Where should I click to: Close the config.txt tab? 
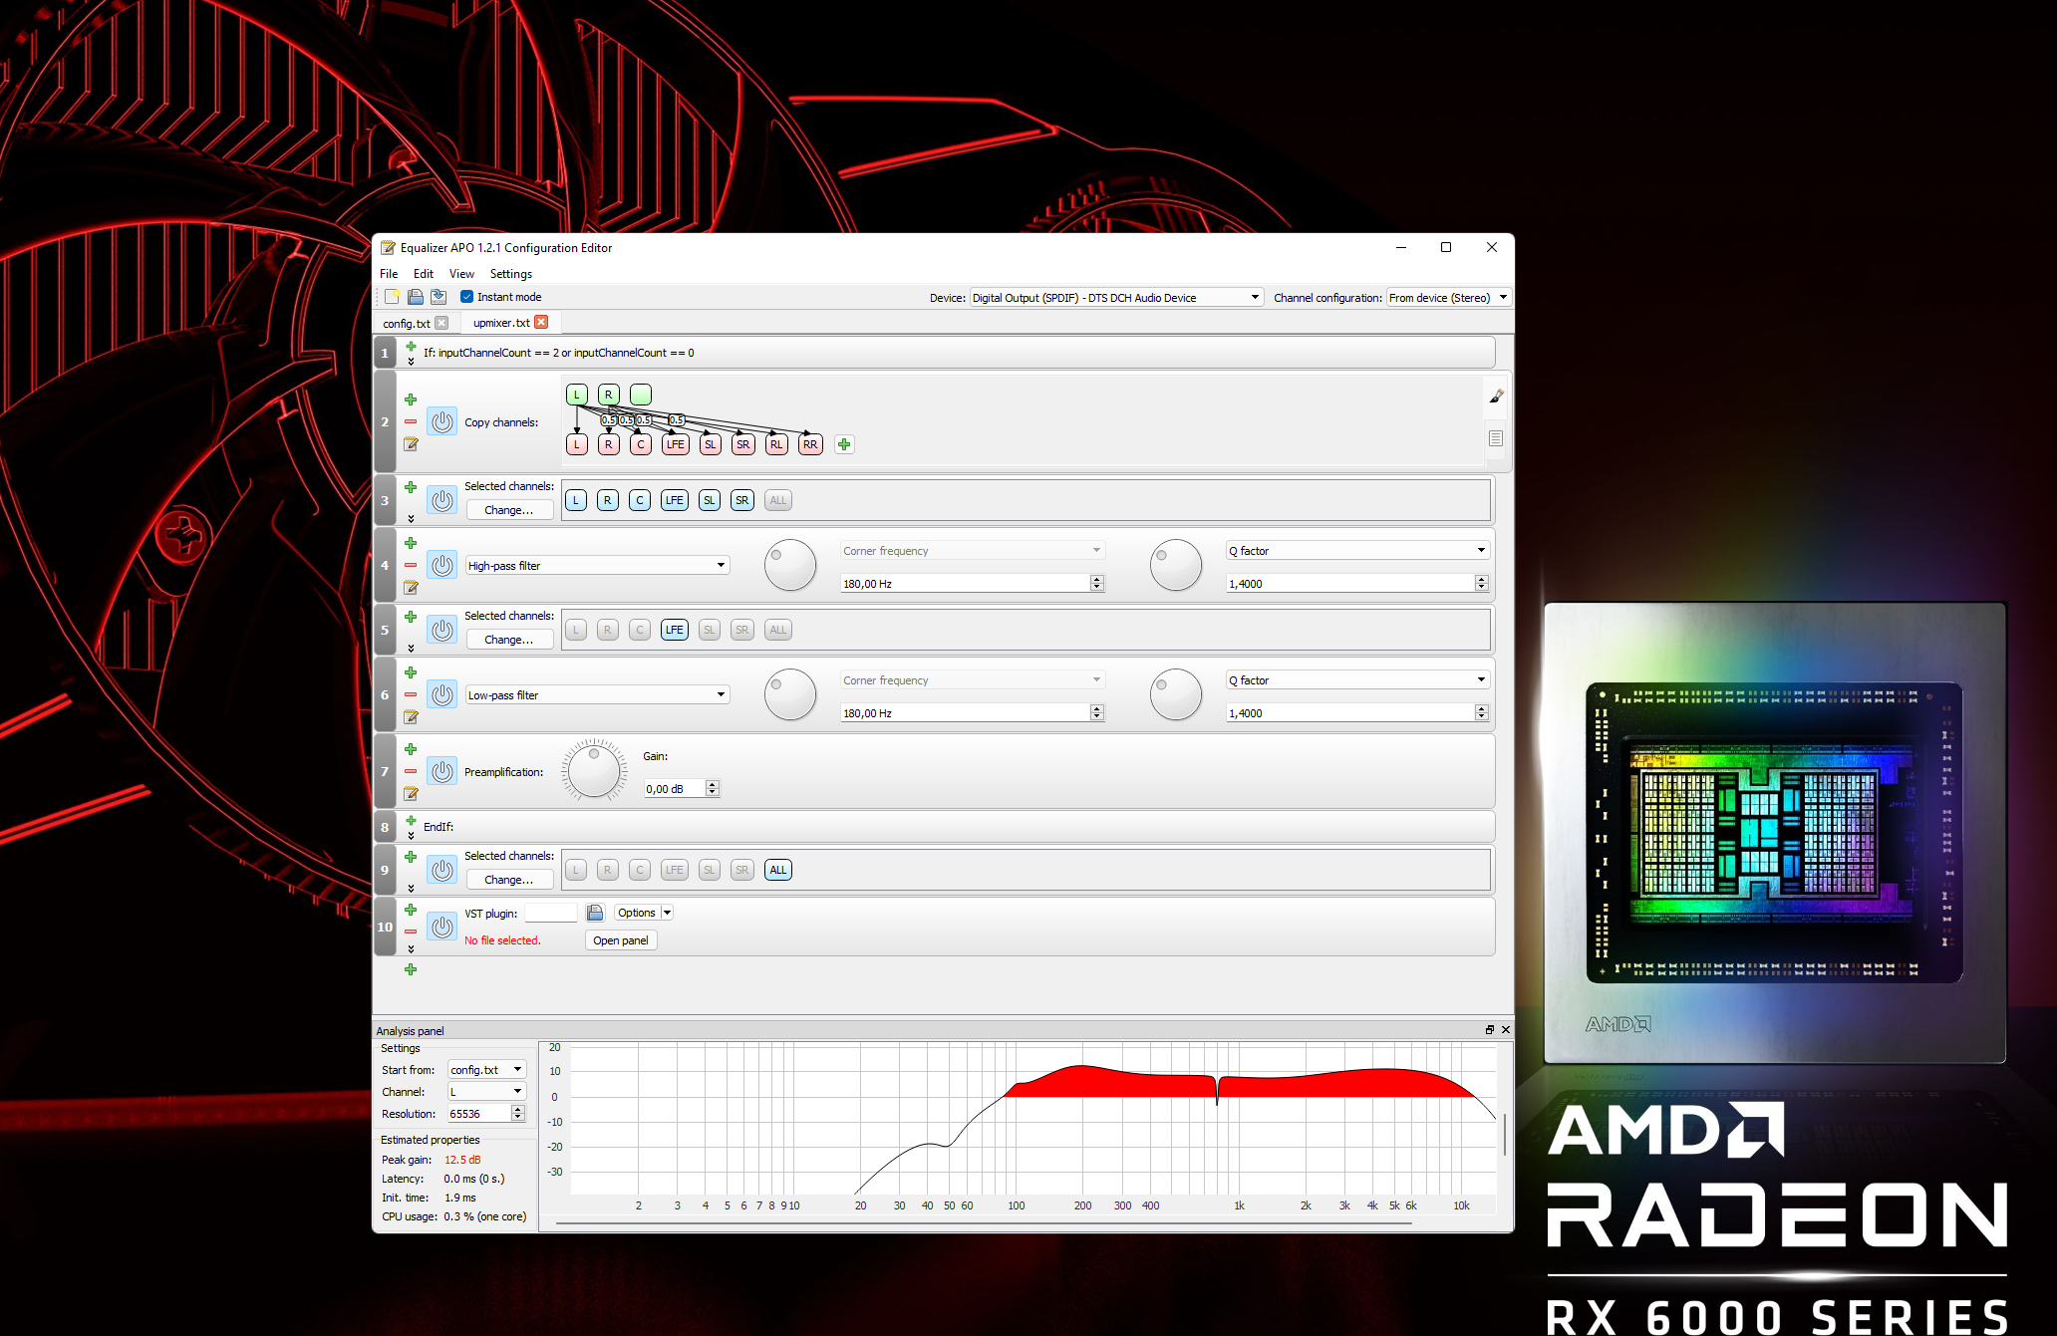pyautogui.click(x=441, y=323)
